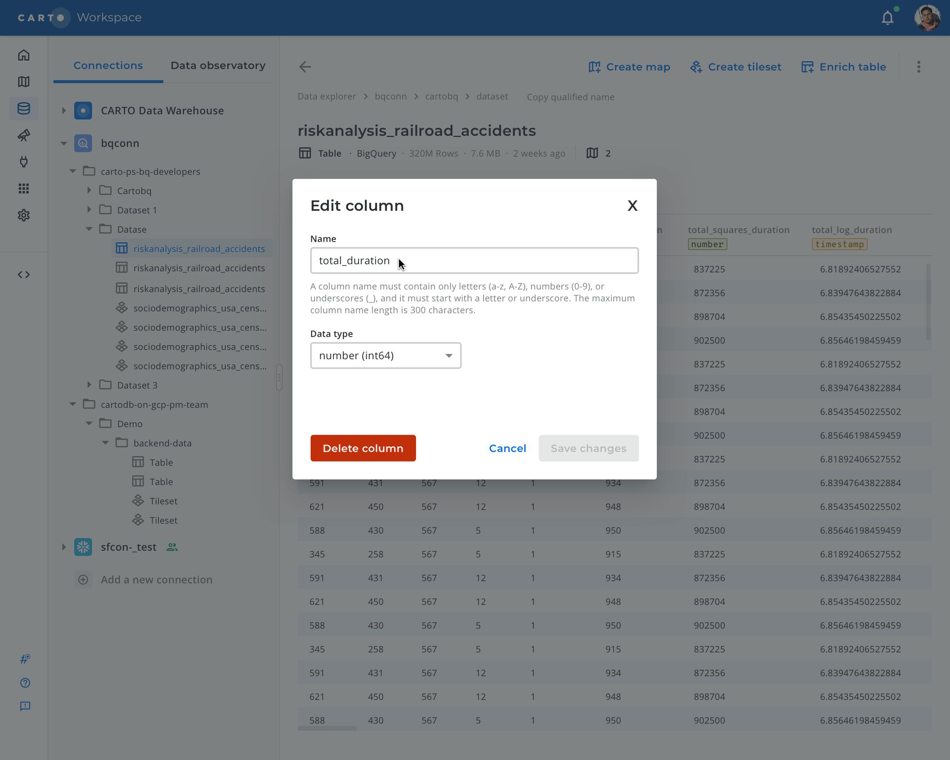This screenshot has height=760, width=950.
Task: Click bqconn breadcrumb
Action: [390, 96]
